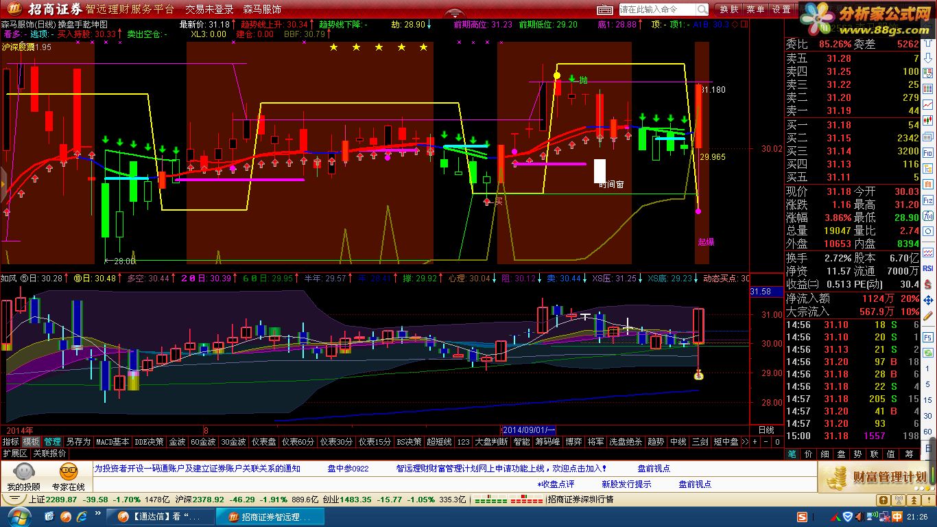Click the 另存为 tab
This screenshot has width=937, height=527.
click(78, 442)
